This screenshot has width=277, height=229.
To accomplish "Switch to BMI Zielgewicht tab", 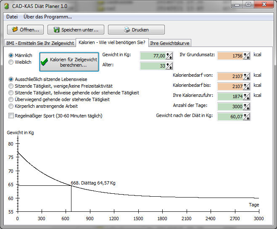I will [40, 43].
